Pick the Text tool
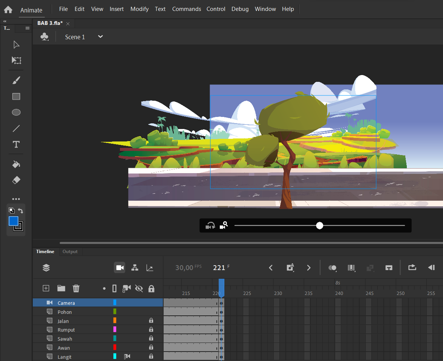The width and height of the screenshot is (443, 361). (16, 144)
